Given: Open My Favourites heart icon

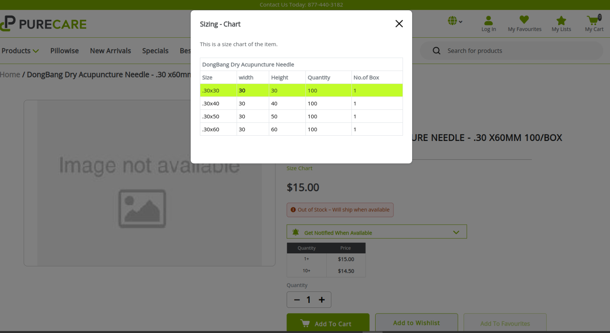Looking at the screenshot, I should click(524, 20).
